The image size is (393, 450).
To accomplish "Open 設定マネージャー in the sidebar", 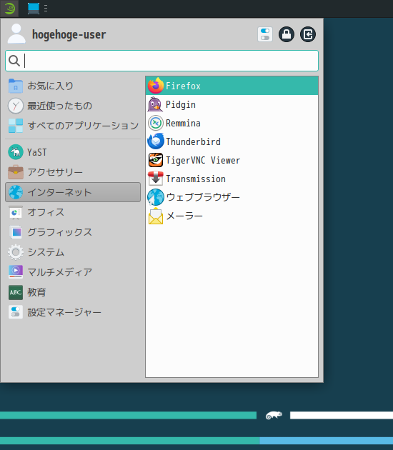I will pyautogui.click(x=73, y=312).
